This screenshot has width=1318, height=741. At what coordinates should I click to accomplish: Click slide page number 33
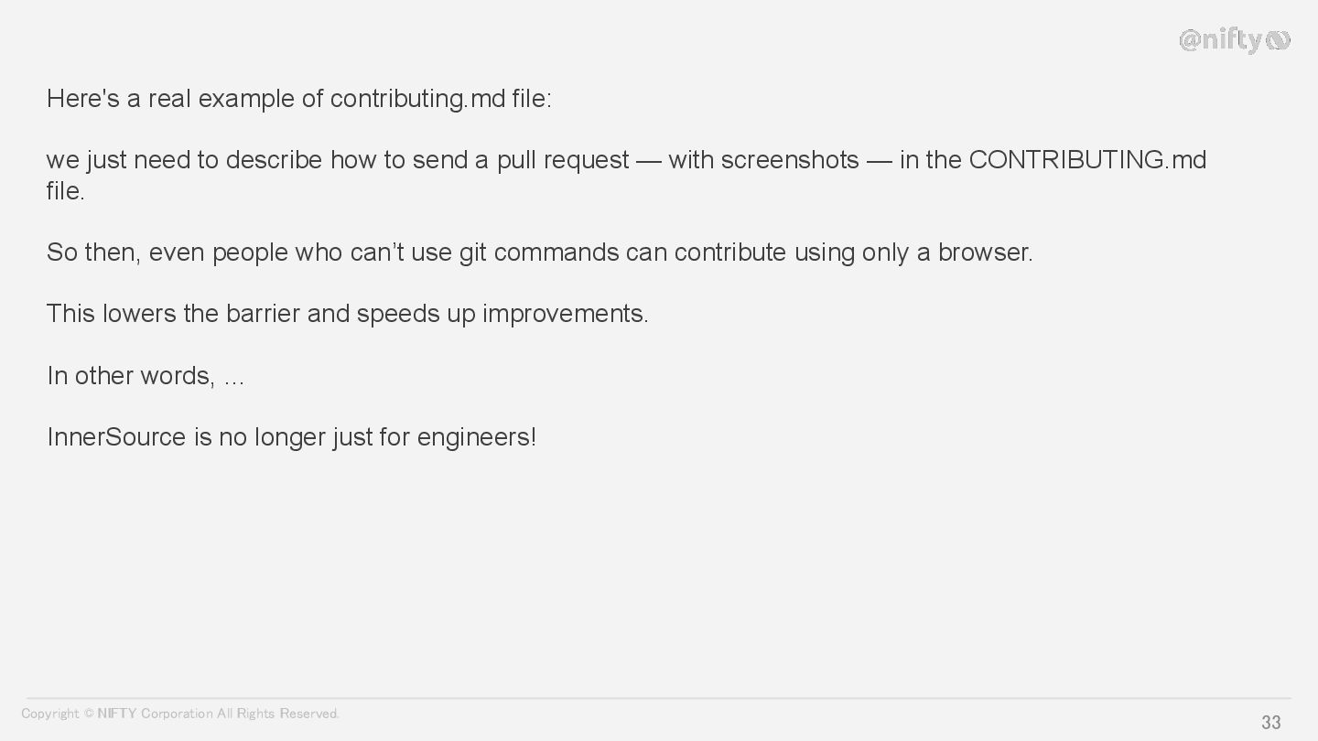pyautogui.click(x=1271, y=723)
